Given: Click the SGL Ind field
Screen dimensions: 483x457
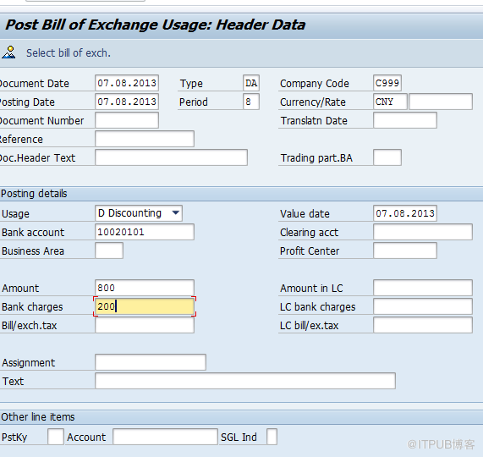Looking at the screenshot, I should click(272, 437).
